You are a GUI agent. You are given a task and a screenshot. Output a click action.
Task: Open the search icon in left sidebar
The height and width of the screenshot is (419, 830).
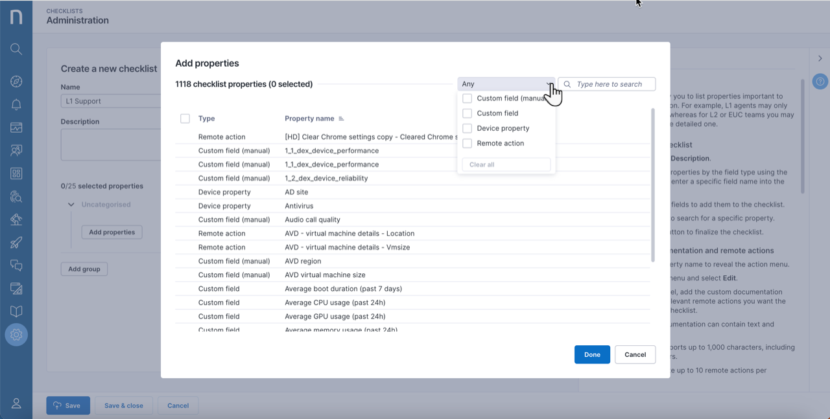click(x=16, y=49)
